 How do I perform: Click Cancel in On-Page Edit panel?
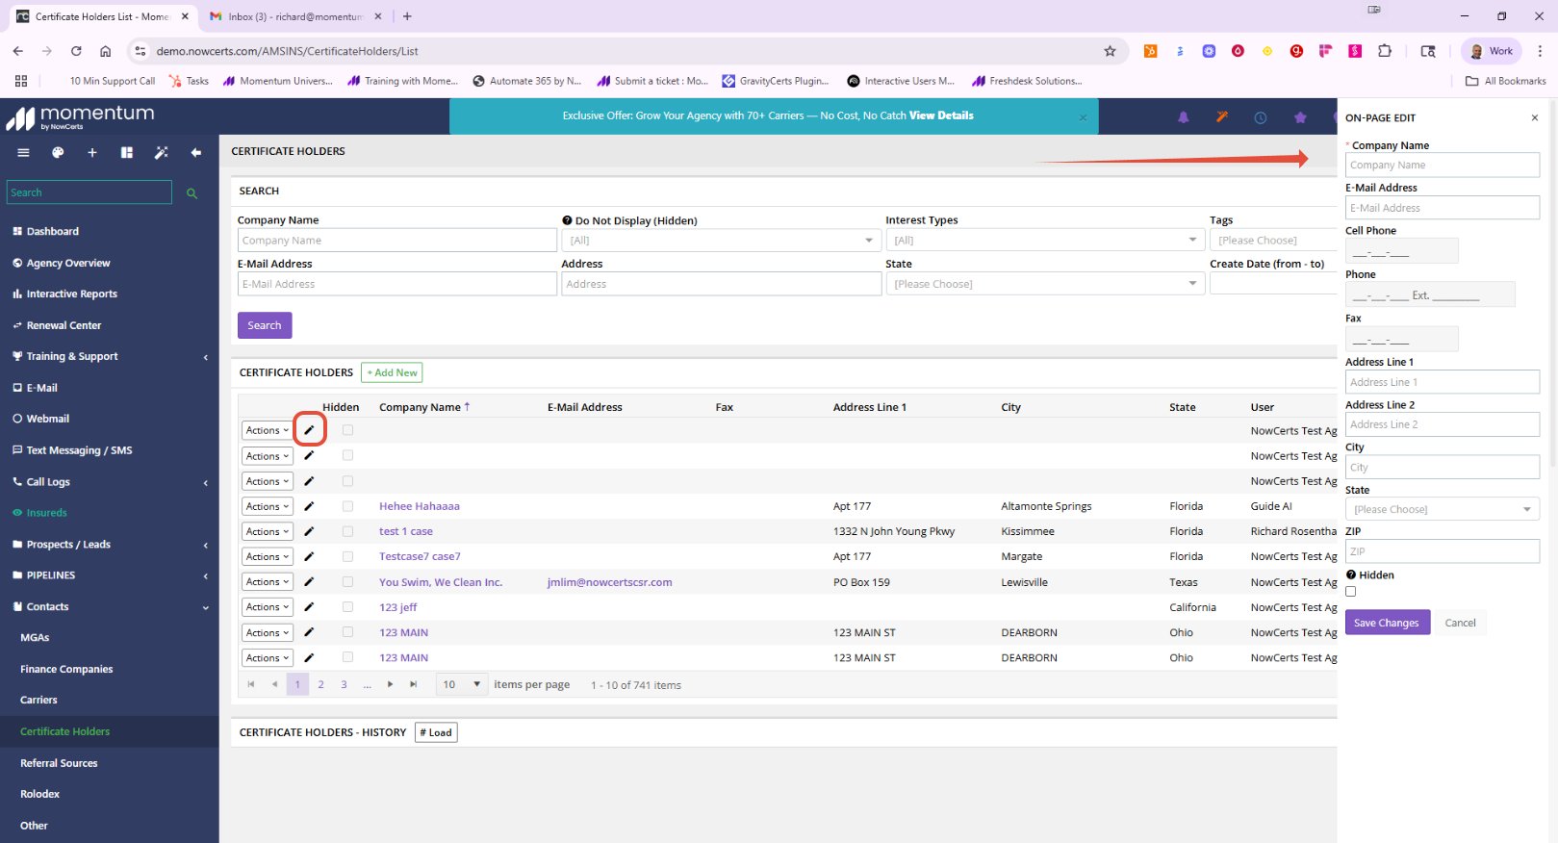click(x=1460, y=623)
